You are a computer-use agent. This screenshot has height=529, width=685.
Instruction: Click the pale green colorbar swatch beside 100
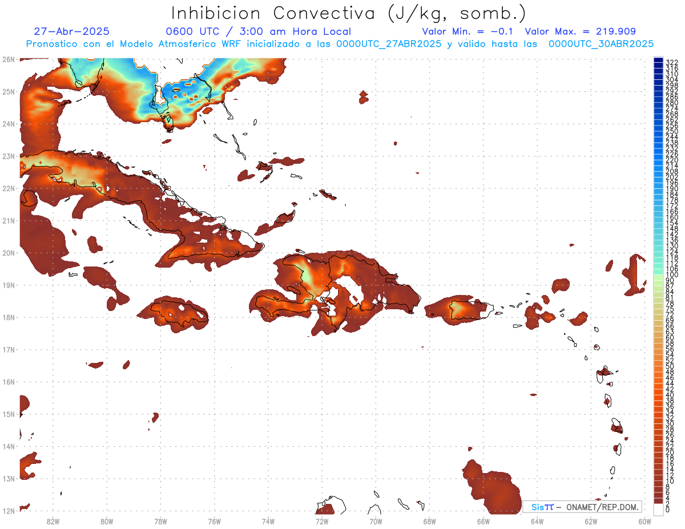tap(659, 277)
